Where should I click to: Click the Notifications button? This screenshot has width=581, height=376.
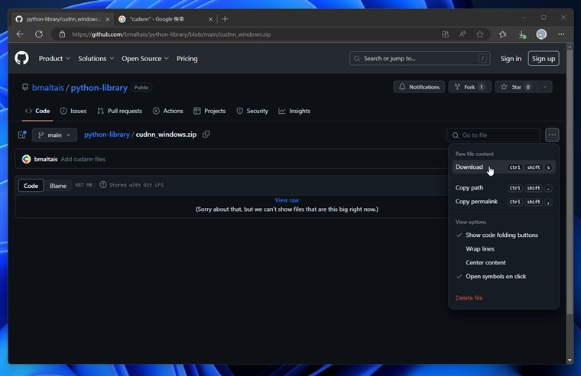419,87
